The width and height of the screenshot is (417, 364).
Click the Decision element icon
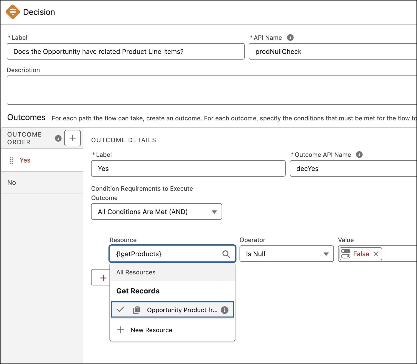13,12
